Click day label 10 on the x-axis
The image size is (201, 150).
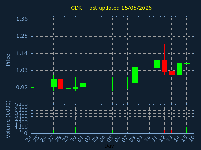(x=147, y=139)
